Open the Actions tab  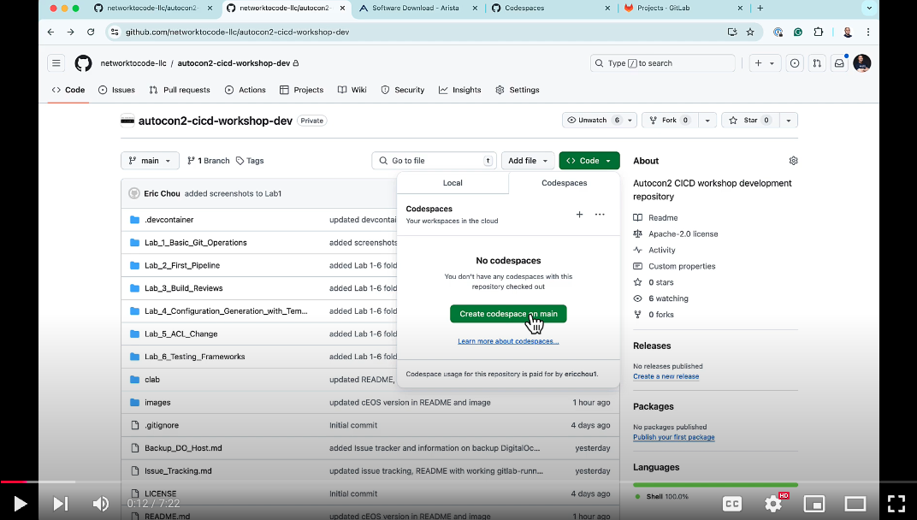click(x=246, y=90)
